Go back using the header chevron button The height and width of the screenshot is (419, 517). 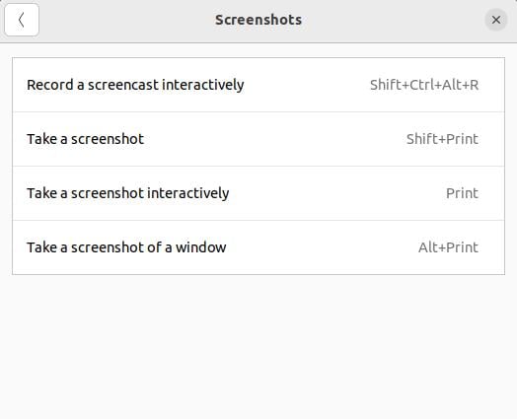(22, 20)
